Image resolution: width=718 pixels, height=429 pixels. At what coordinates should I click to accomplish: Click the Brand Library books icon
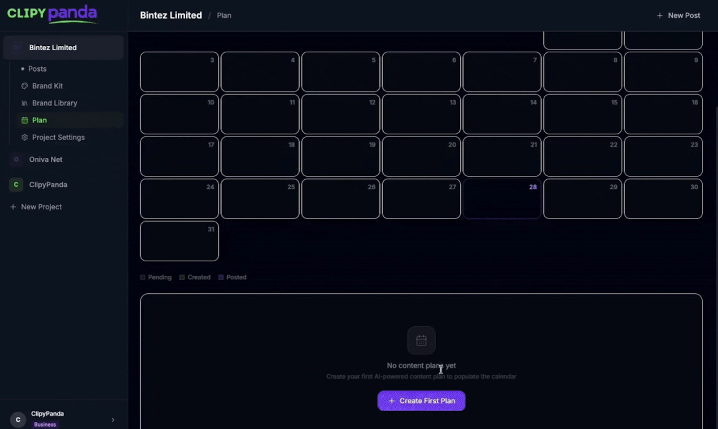point(25,103)
